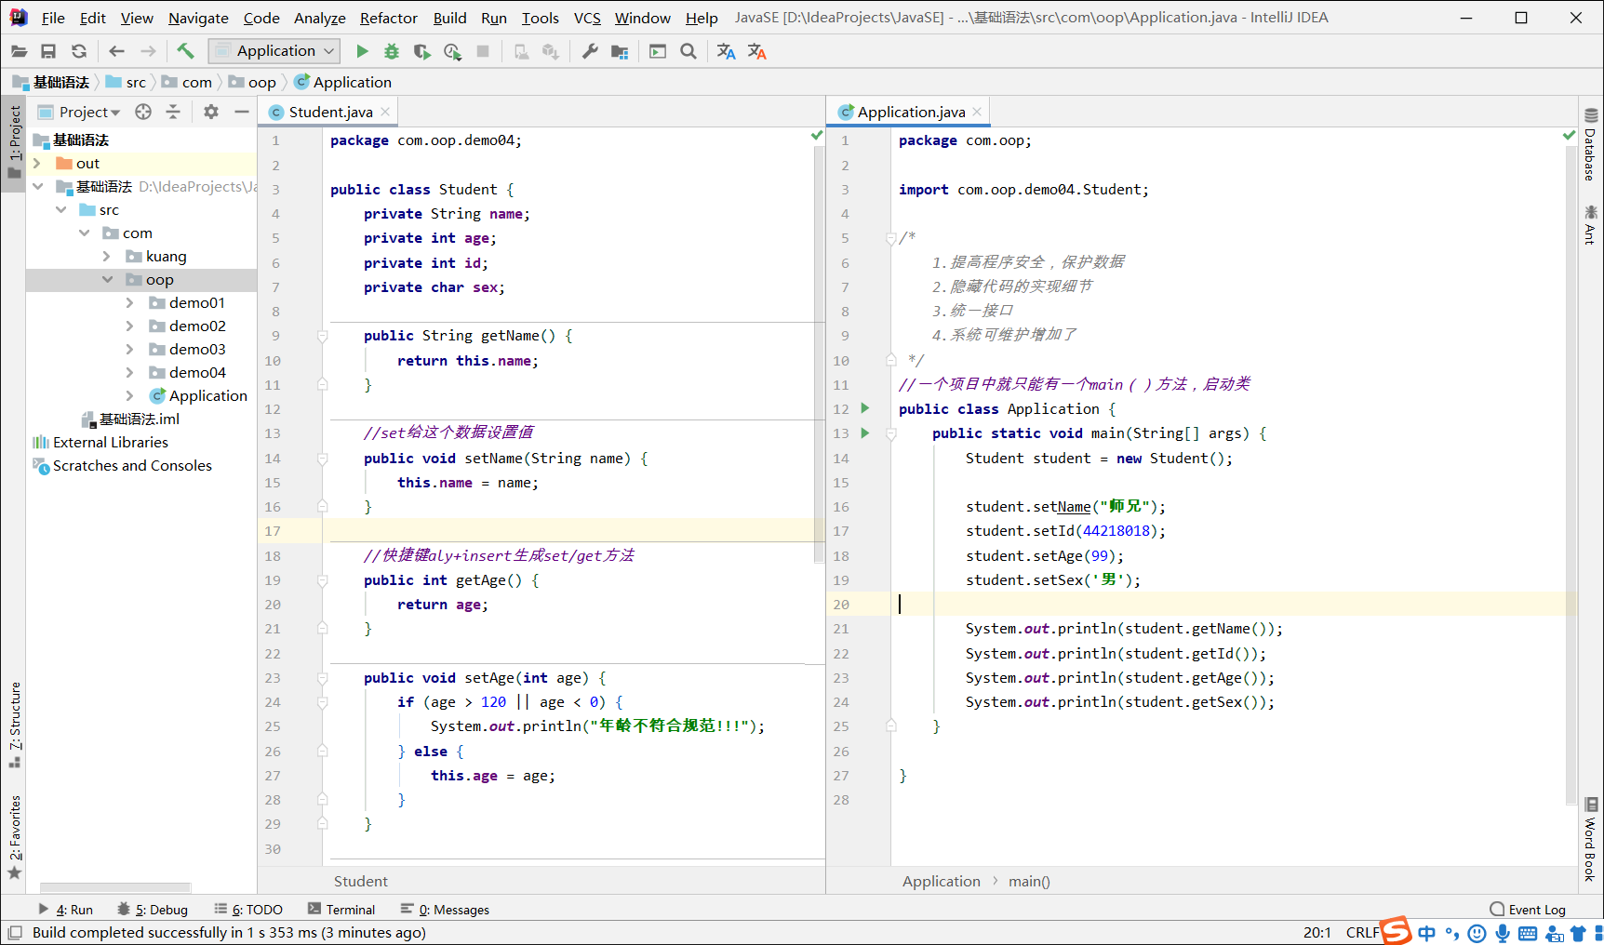The image size is (1604, 945).
Task: Open the Terminal tool window
Action: (x=341, y=910)
